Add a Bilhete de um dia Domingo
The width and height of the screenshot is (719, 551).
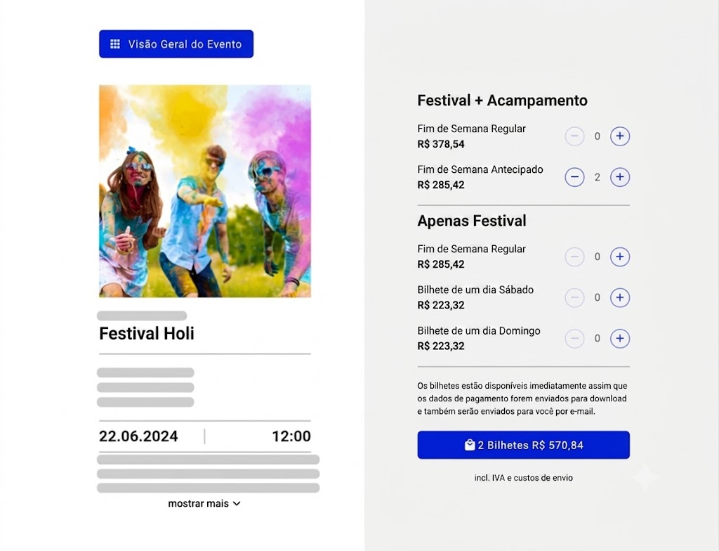point(619,339)
